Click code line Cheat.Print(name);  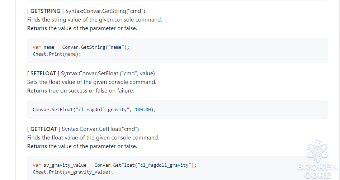tap(57, 54)
